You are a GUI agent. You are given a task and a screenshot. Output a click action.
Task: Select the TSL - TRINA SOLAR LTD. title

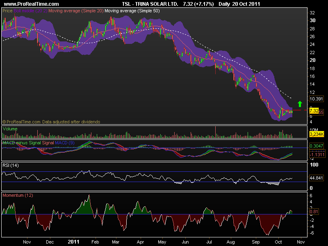150,4
